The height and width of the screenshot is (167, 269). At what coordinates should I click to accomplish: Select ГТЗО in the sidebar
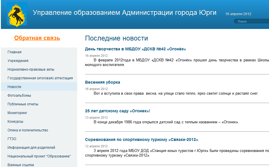(x=12, y=139)
